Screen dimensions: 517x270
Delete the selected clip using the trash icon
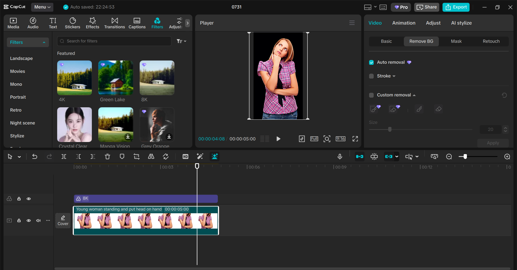tap(107, 156)
